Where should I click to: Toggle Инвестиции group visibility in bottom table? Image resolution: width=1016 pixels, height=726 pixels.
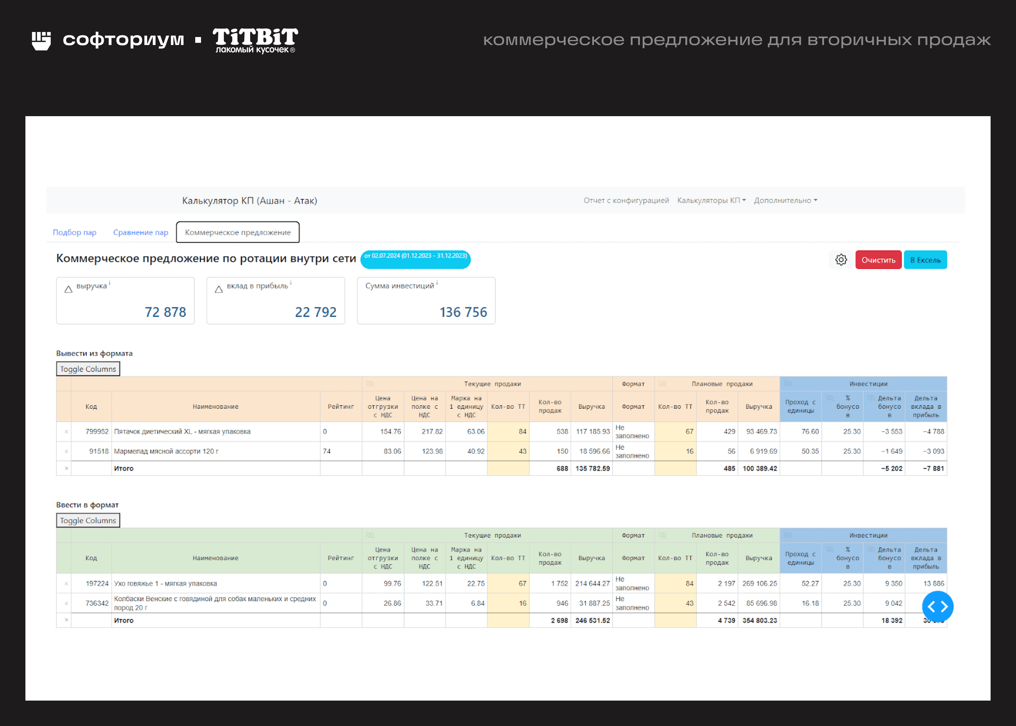point(788,535)
